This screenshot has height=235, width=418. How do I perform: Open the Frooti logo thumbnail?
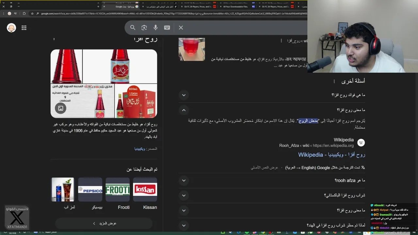118,189
